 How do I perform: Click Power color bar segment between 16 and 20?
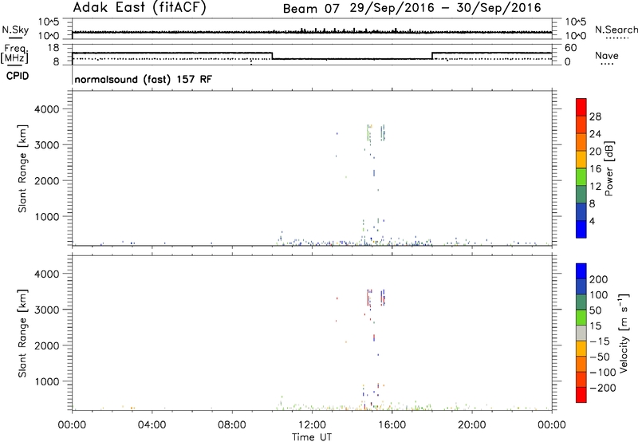pyautogui.click(x=581, y=160)
